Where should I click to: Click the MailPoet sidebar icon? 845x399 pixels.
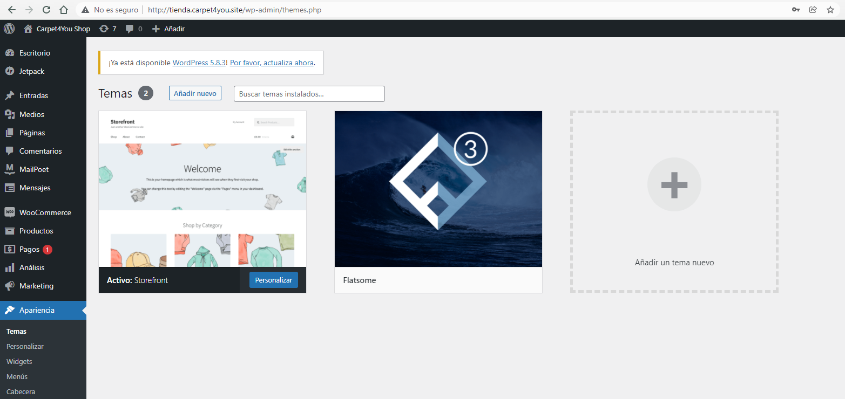pos(9,169)
